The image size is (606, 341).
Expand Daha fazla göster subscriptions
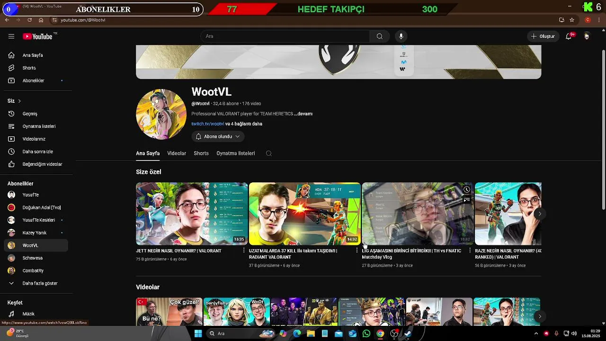pyautogui.click(x=36, y=283)
